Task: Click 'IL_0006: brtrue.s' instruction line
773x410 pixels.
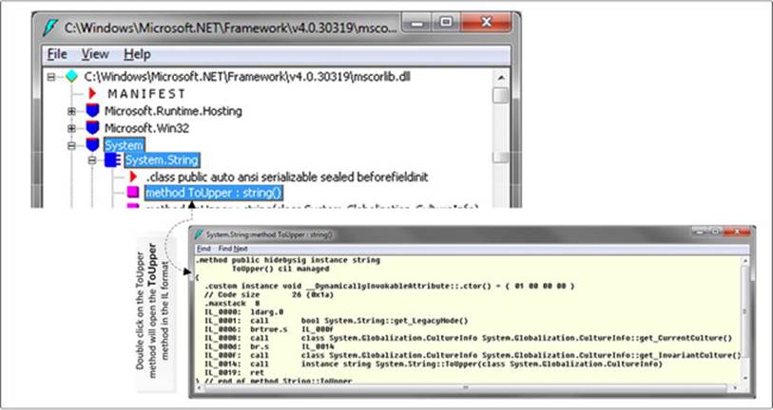Action: [x=270, y=329]
